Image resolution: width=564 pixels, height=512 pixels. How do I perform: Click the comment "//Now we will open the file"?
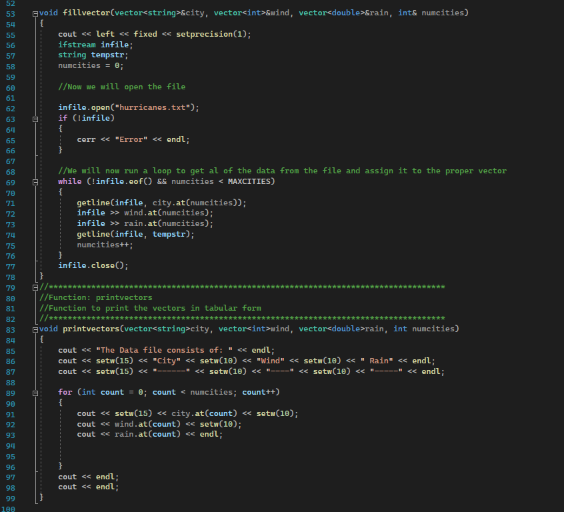pyautogui.click(x=122, y=87)
